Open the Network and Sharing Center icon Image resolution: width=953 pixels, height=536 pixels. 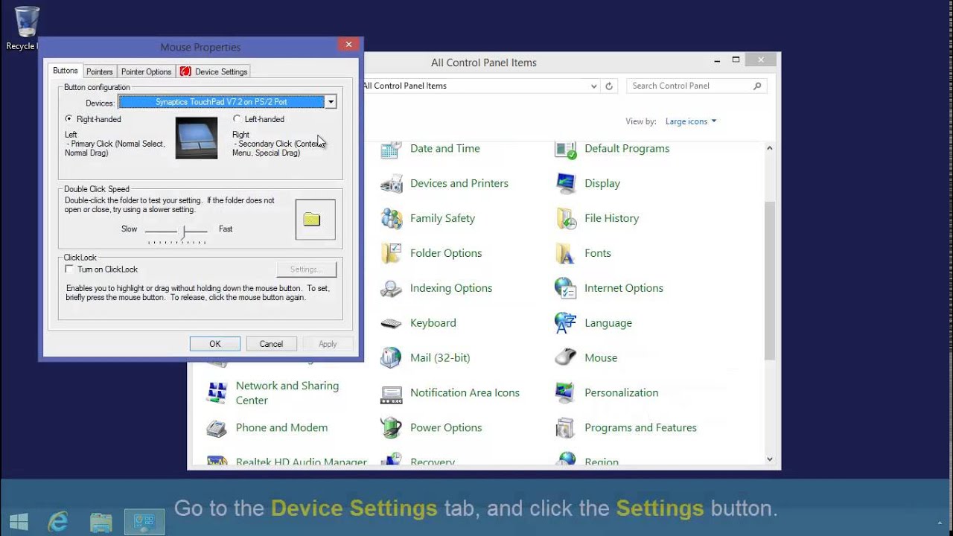coord(217,392)
